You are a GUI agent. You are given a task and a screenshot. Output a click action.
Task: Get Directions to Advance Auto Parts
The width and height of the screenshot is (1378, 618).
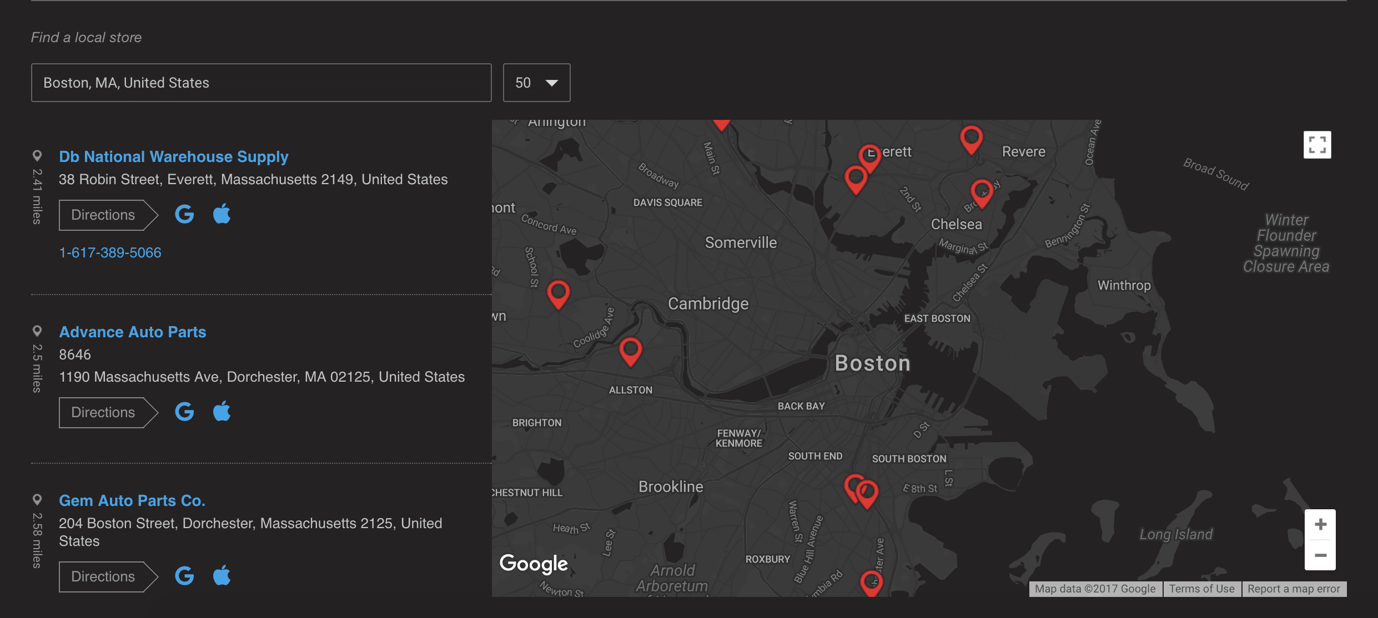[103, 412]
